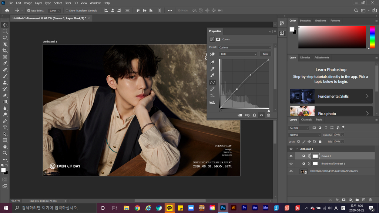379x213 pixels.
Task: Open Premiere Pro from the taskbar
Action: tap(244, 208)
